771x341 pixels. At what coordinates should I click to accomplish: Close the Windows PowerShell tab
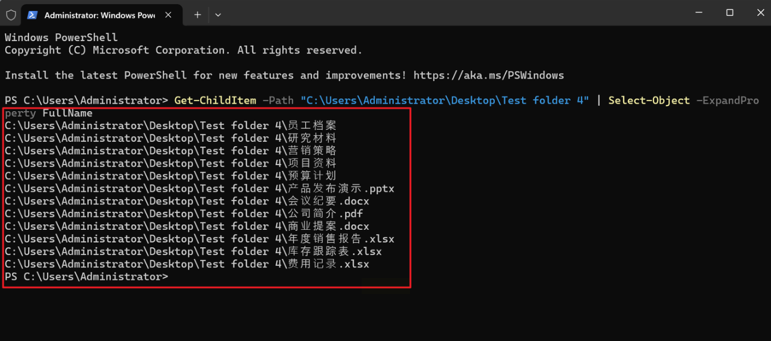169,15
